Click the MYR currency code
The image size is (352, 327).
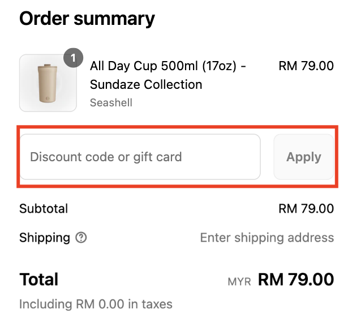[x=239, y=281]
